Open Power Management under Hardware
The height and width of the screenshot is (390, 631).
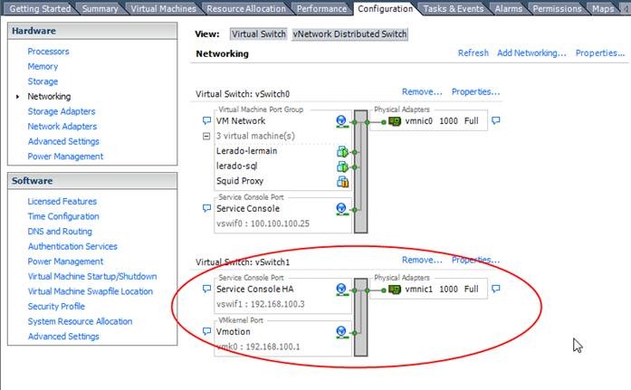coord(65,157)
